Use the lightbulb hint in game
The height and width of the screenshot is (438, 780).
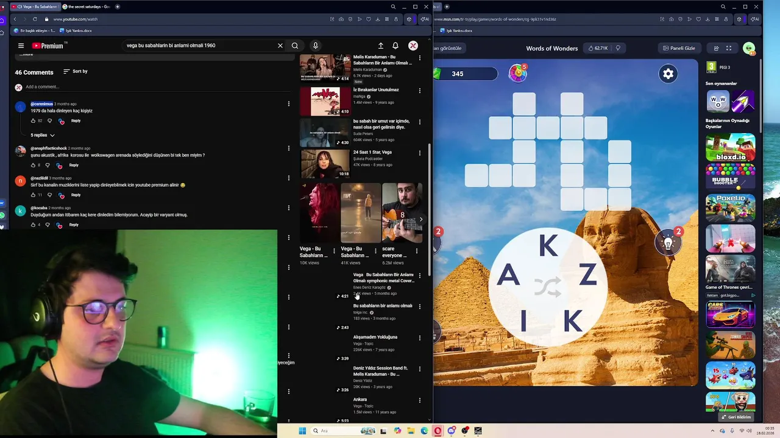[668, 243]
